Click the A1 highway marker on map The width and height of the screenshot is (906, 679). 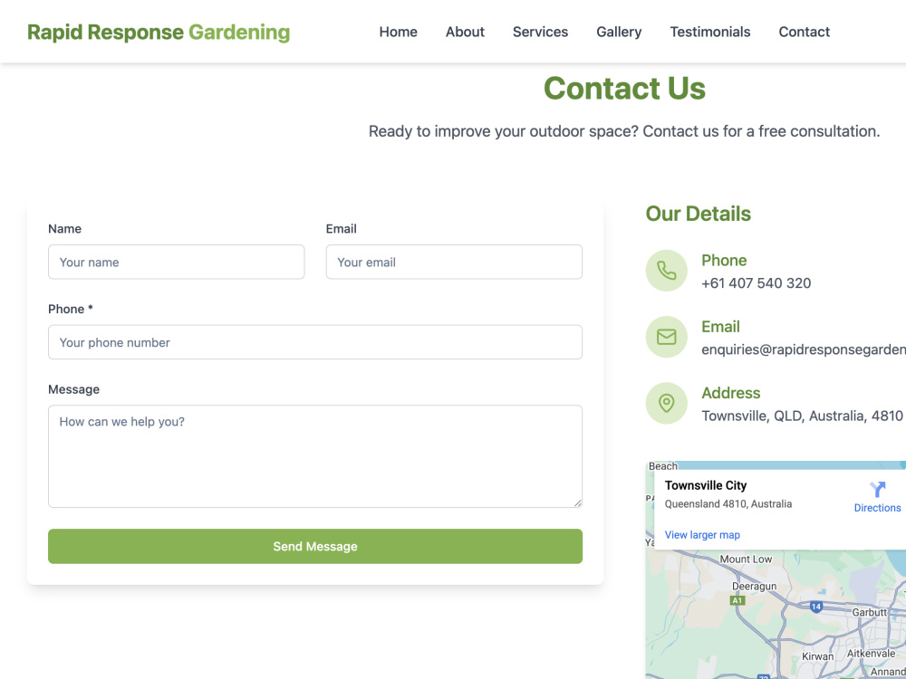(x=737, y=600)
